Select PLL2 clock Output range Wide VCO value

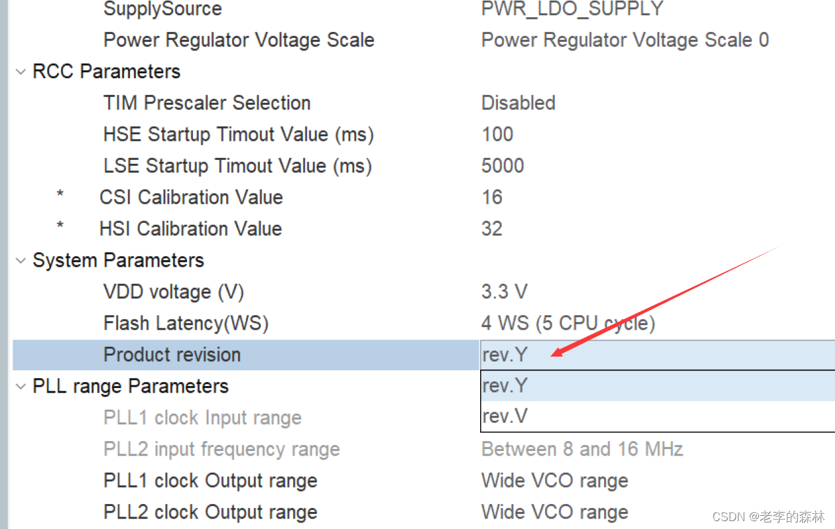click(555, 512)
